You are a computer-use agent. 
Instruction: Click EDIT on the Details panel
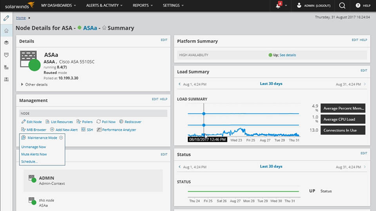[164, 40]
